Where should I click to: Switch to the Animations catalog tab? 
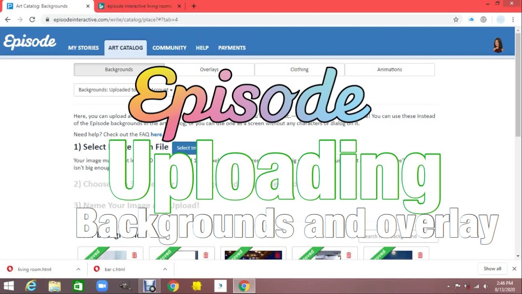389,69
